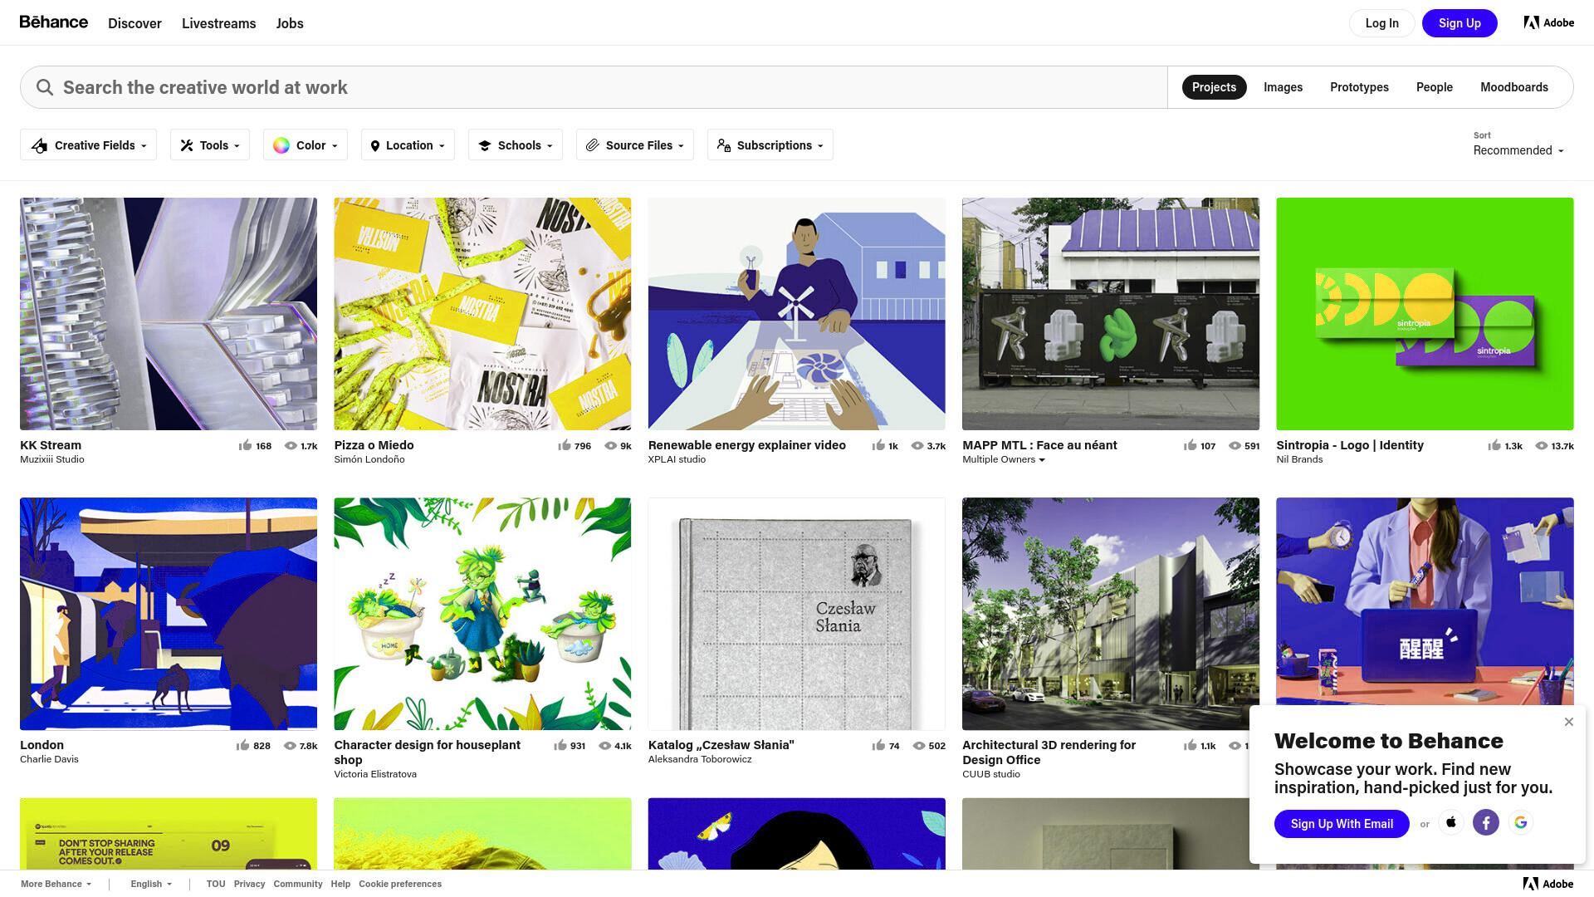Open the Schools filter dropdown

(516, 145)
